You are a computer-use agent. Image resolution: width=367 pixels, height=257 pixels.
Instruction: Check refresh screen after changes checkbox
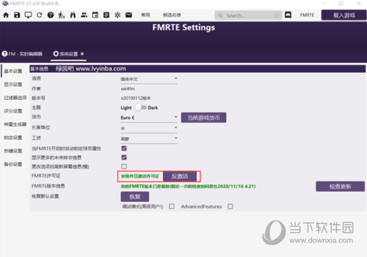pyautogui.click(x=124, y=166)
